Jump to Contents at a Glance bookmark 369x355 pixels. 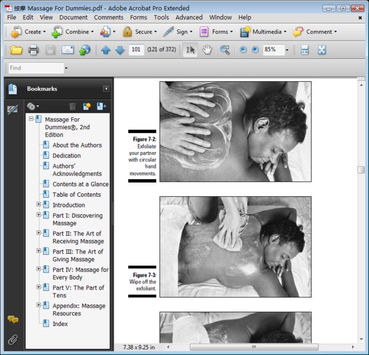[x=81, y=184]
